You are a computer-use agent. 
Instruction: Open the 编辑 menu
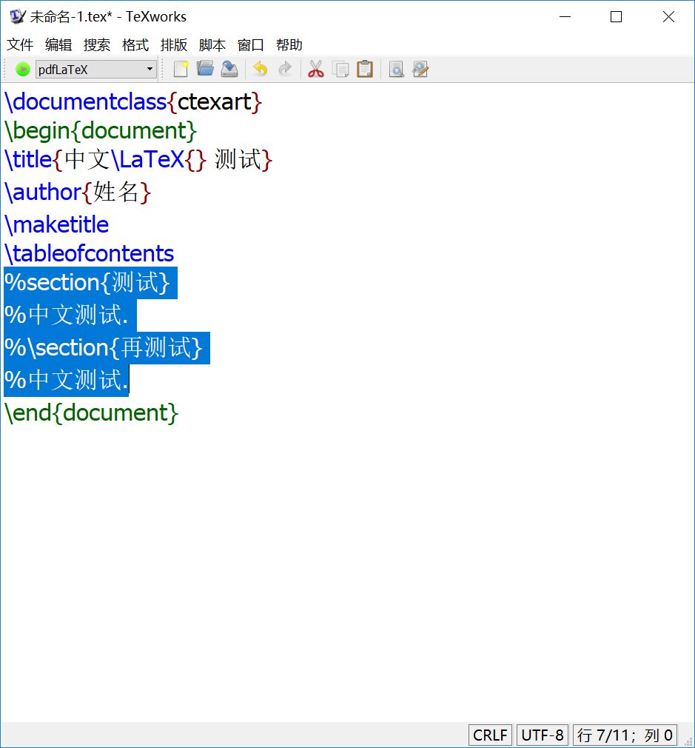(x=58, y=45)
